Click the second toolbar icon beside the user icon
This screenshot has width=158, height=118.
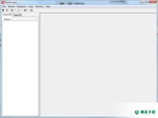coord(7,10)
